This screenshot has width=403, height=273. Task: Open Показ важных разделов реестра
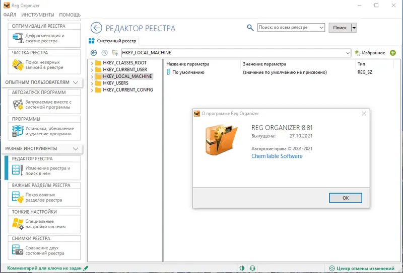click(x=44, y=197)
